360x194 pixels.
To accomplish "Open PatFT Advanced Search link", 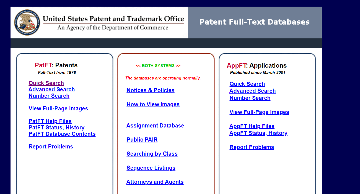I will [51, 89].
